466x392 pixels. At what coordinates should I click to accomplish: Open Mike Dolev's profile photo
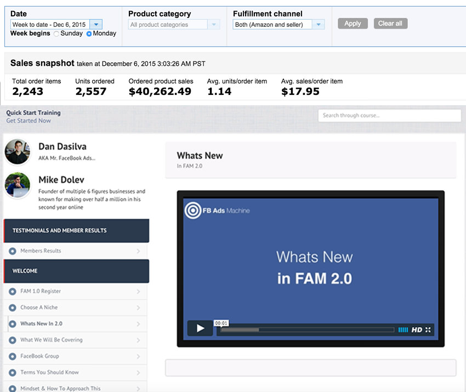tap(18, 185)
